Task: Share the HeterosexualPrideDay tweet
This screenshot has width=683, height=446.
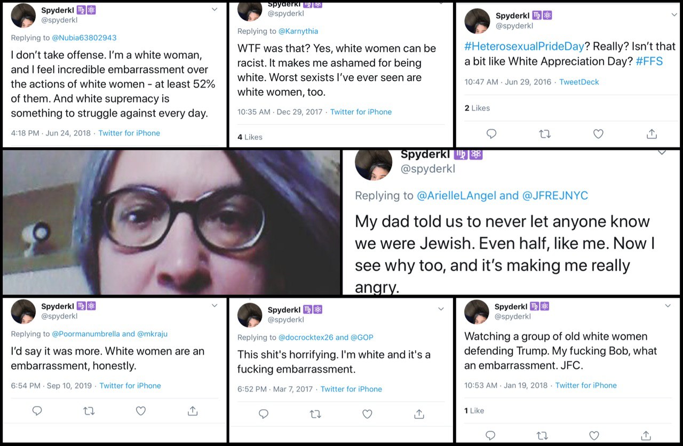Action: pos(652,134)
